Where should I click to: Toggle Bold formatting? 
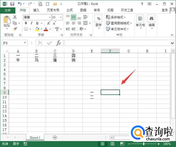(x=26, y=23)
